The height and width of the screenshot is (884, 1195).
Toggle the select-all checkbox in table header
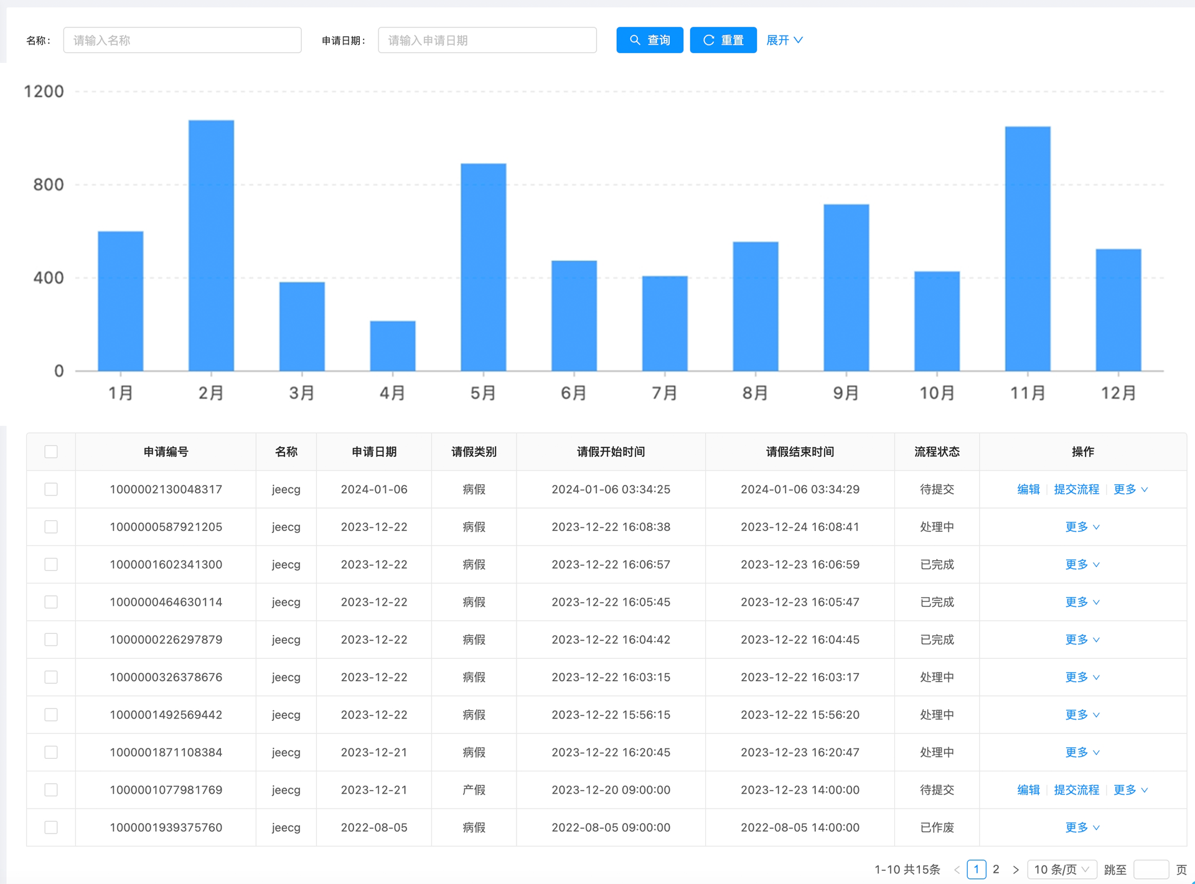pyautogui.click(x=50, y=451)
